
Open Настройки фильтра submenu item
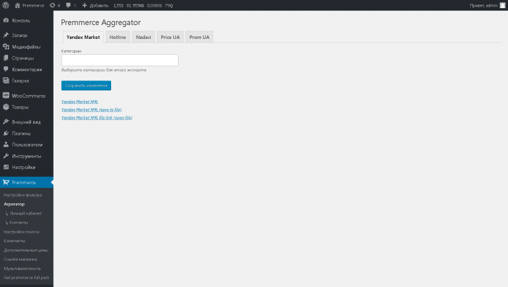(x=22, y=195)
